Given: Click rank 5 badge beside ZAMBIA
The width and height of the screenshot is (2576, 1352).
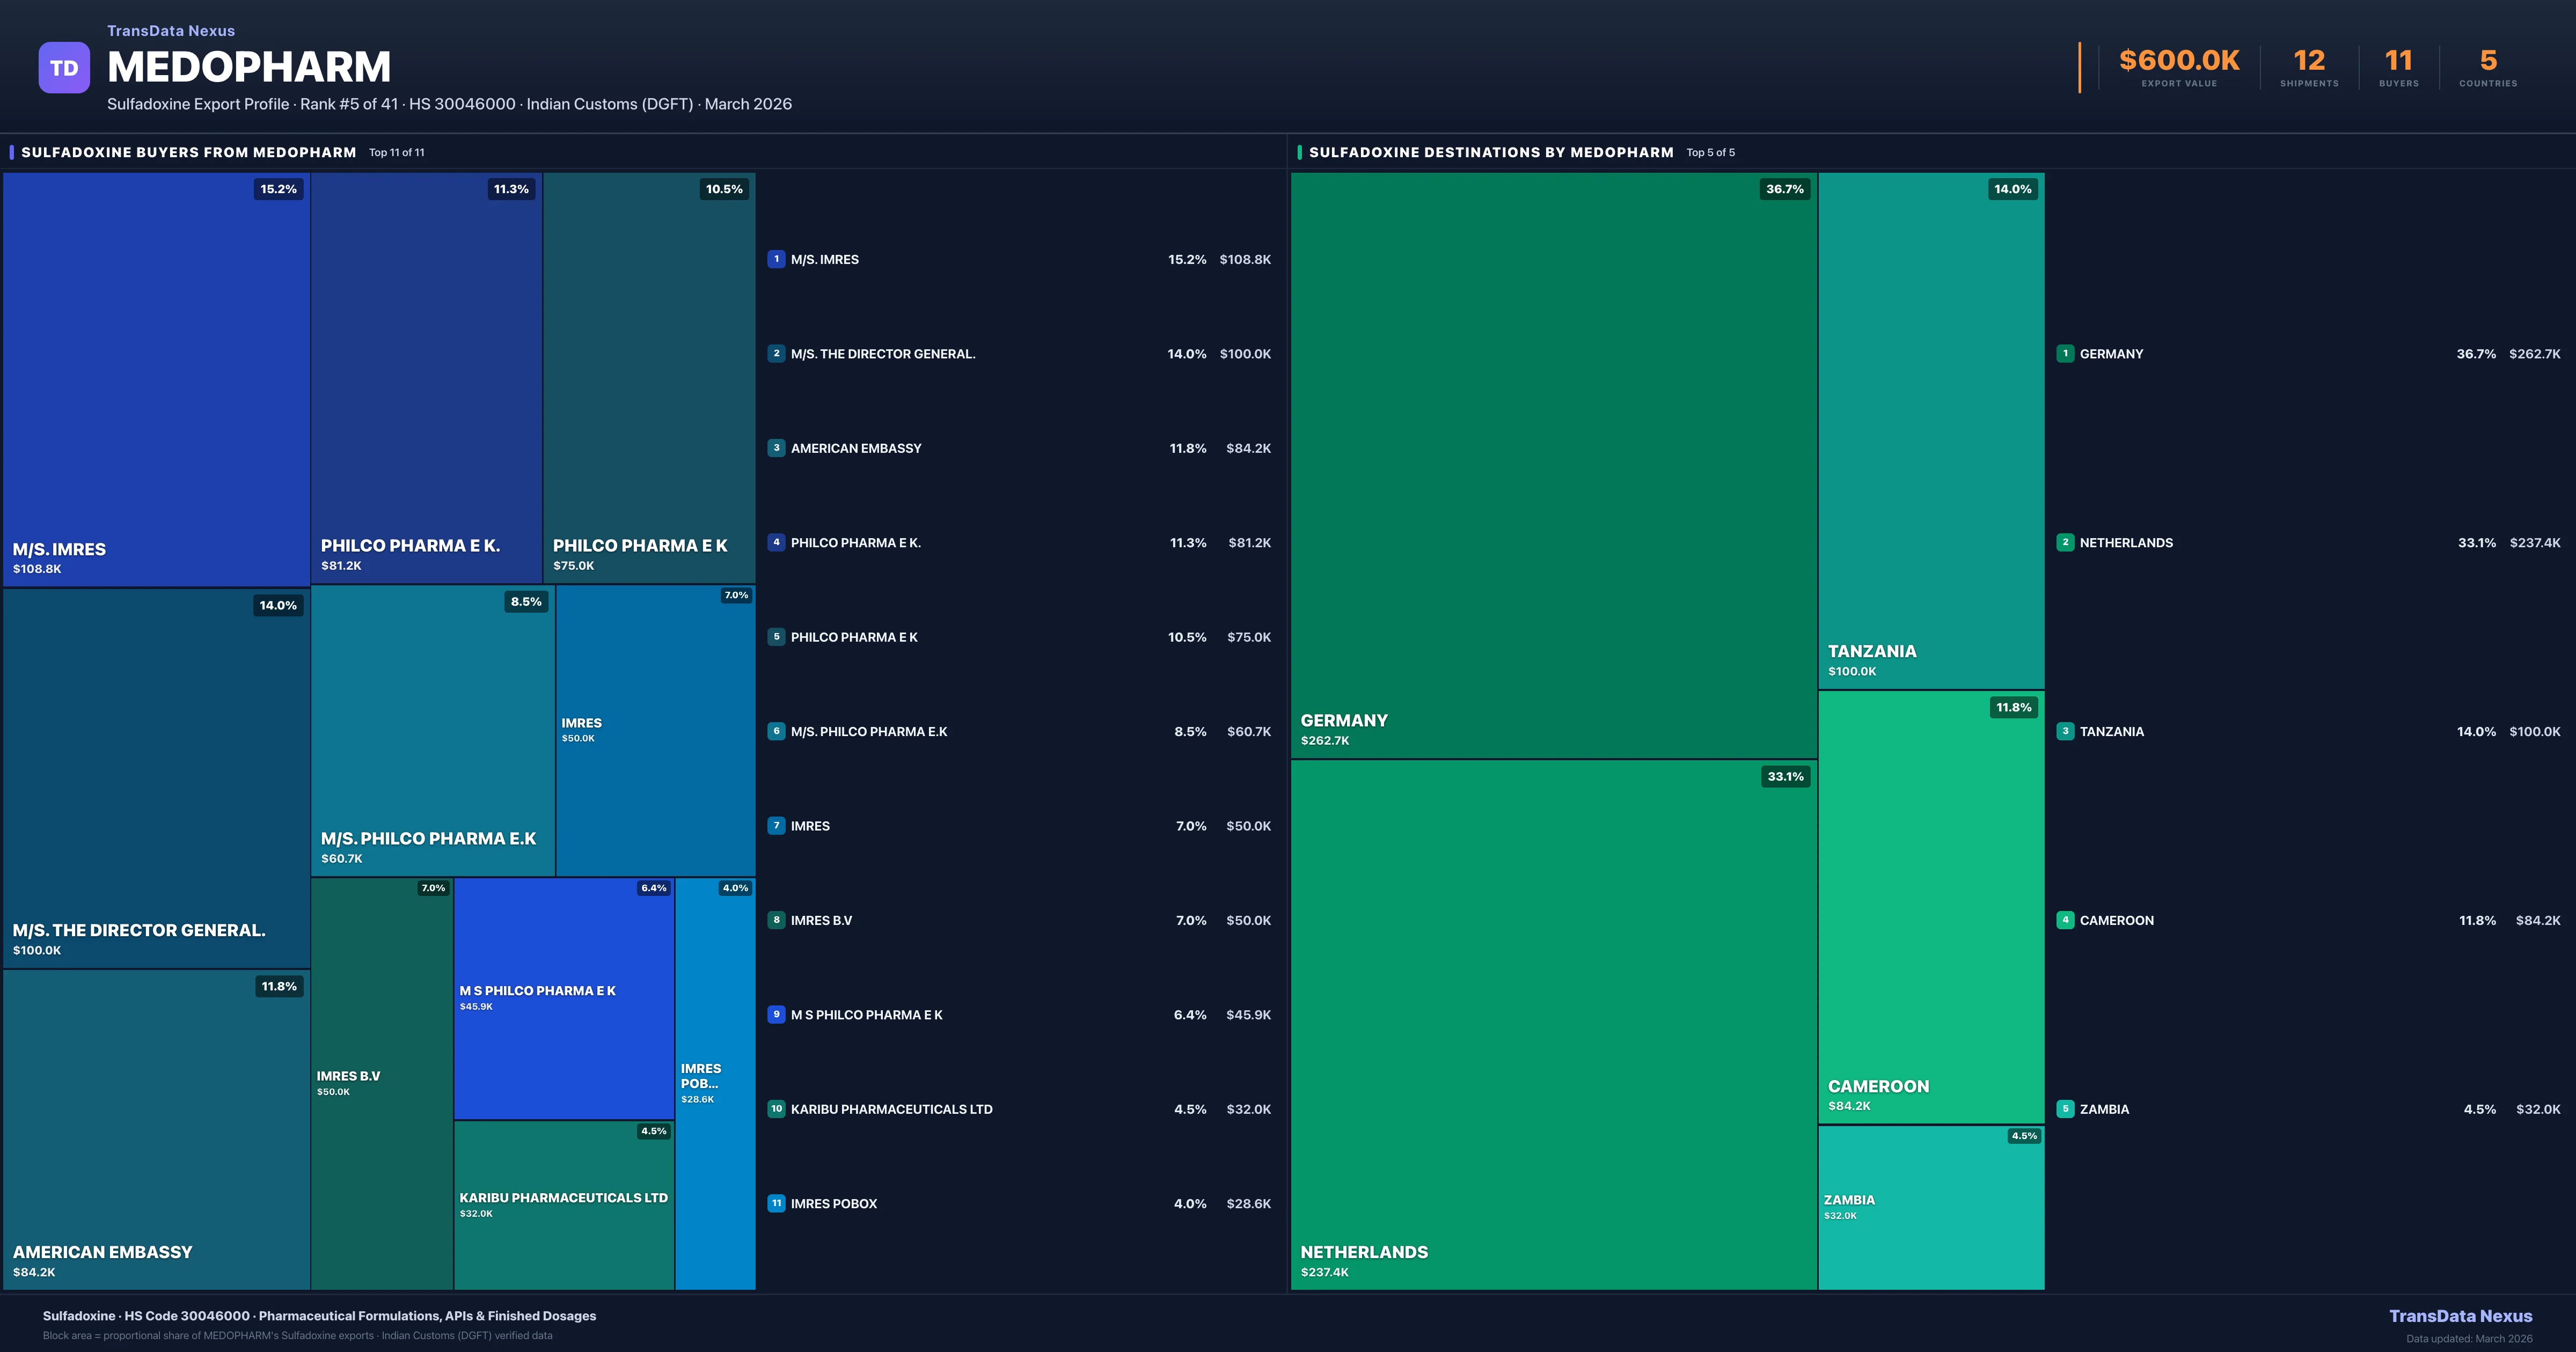Looking at the screenshot, I should [x=2065, y=1109].
